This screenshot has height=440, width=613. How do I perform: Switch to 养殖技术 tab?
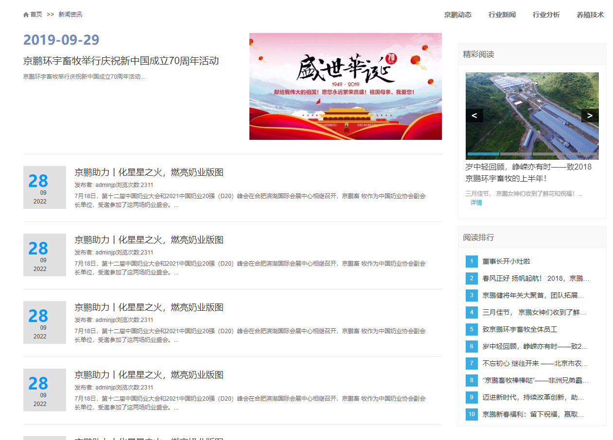click(x=590, y=15)
